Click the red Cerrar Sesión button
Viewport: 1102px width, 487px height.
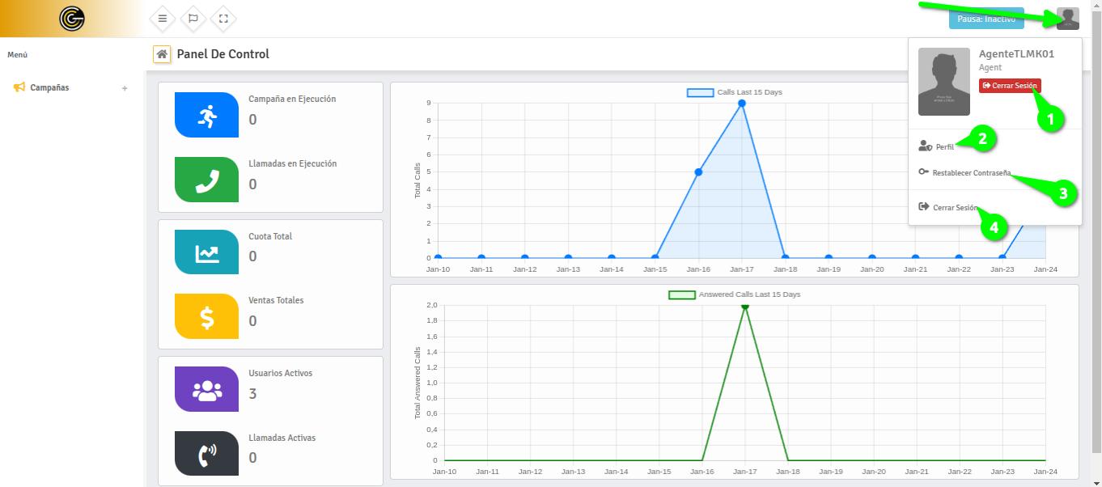tap(1010, 85)
